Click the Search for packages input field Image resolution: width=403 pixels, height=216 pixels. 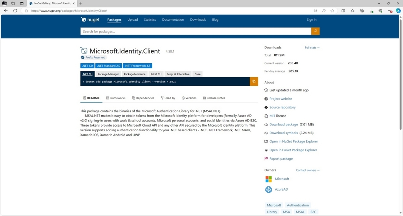(x=195, y=31)
